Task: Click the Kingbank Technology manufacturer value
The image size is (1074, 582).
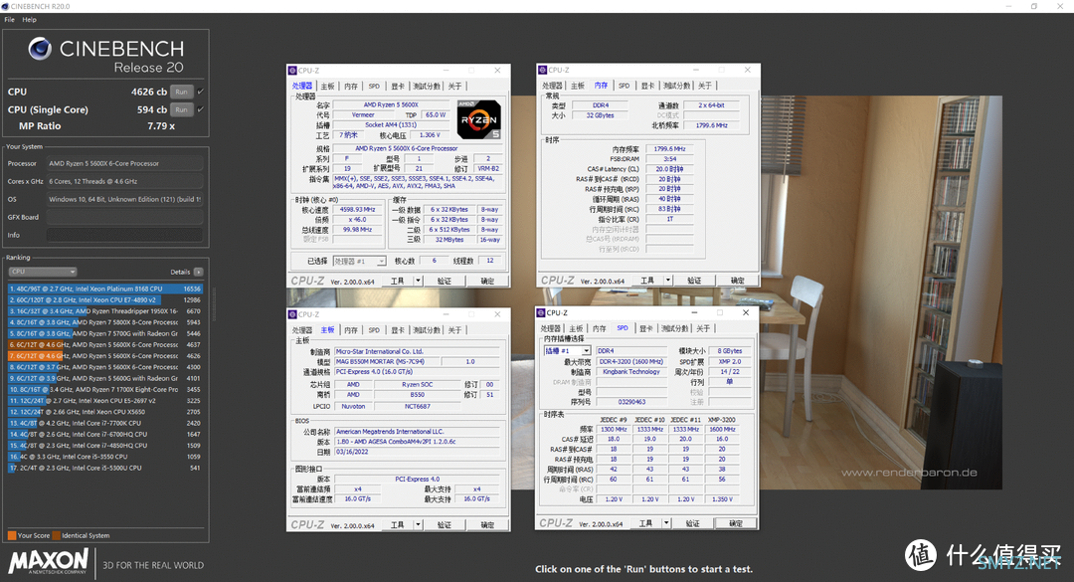Action: pos(630,371)
